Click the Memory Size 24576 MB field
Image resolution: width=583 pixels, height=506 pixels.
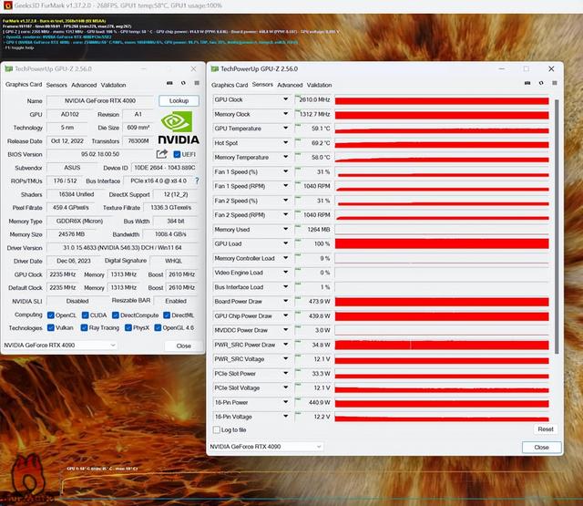click(x=71, y=234)
